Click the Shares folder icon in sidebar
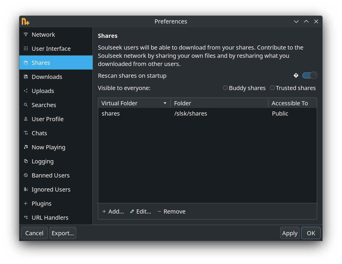Screen dimensions: 342x264 [x=26, y=63]
